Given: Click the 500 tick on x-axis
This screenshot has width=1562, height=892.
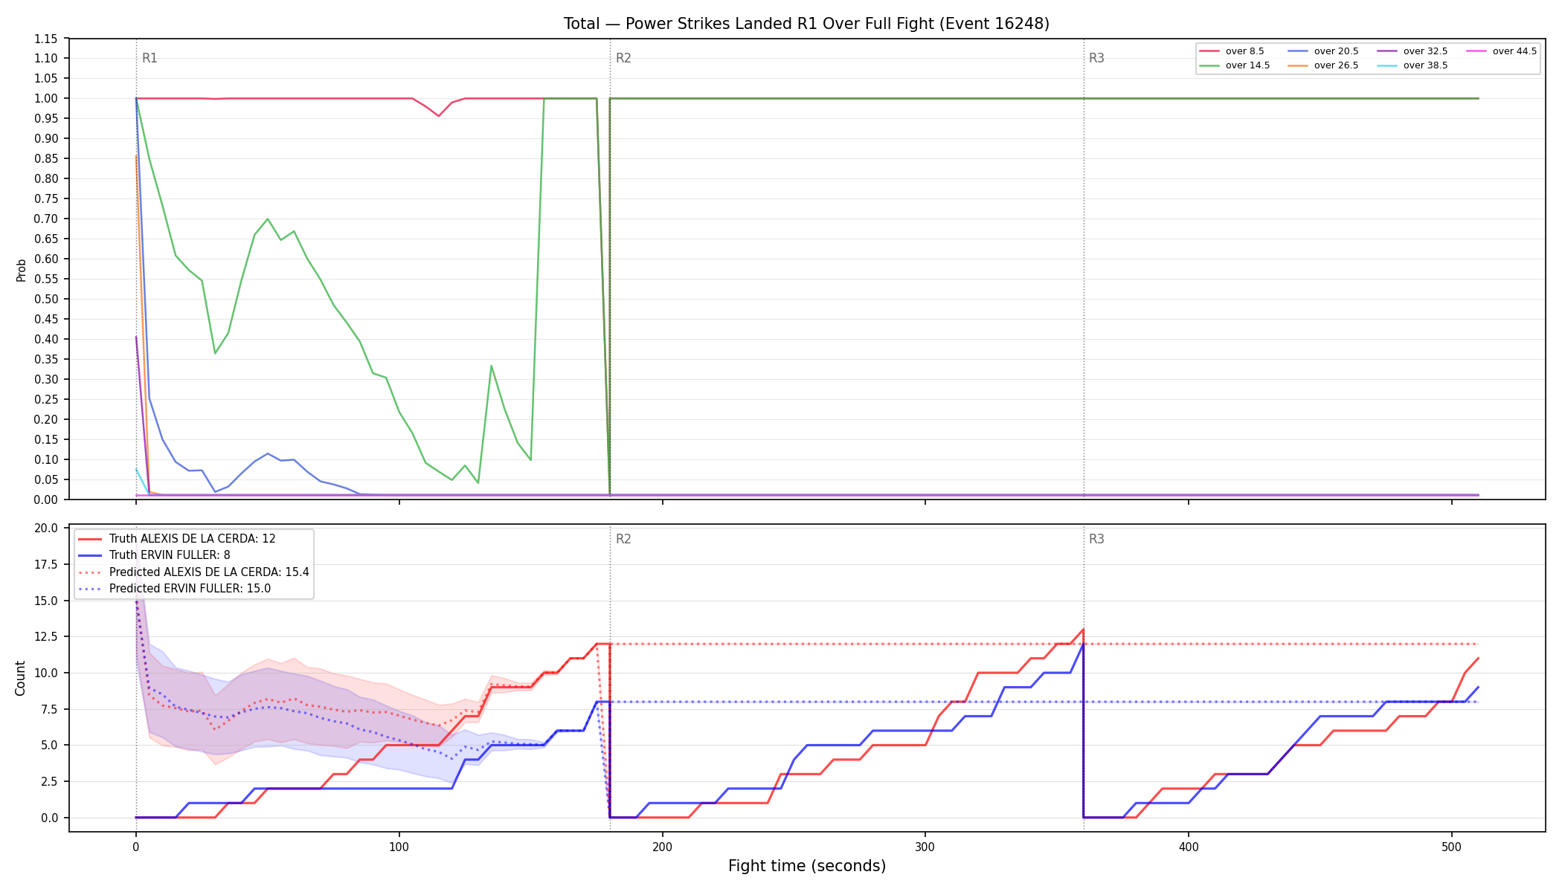Looking at the screenshot, I should [1452, 846].
